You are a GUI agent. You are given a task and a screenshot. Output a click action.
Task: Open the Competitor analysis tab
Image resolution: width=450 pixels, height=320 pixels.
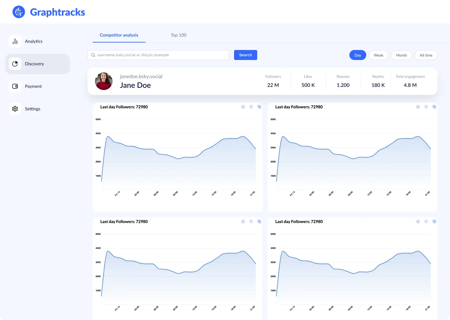pos(119,35)
